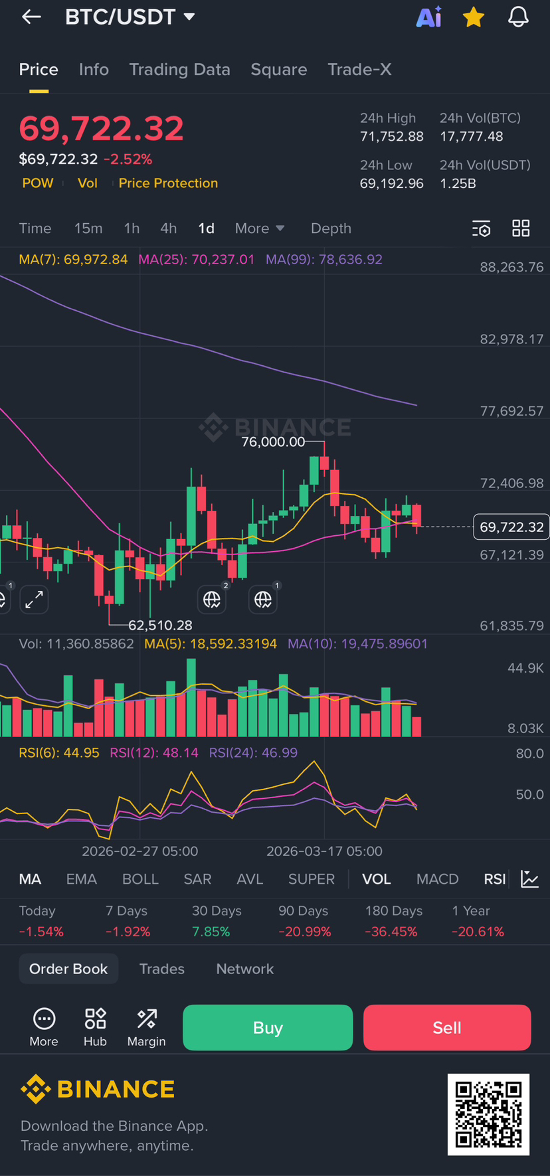Toggle the MACD sub-indicator

437,879
